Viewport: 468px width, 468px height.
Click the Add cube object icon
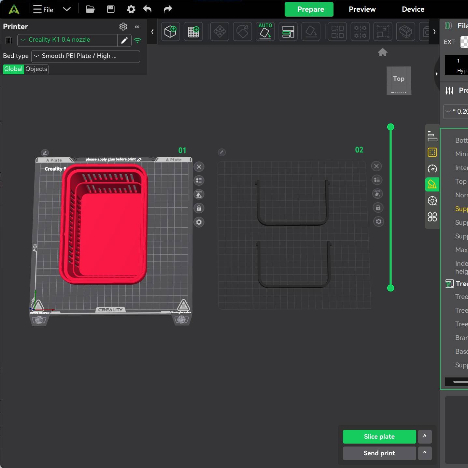[x=170, y=32]
